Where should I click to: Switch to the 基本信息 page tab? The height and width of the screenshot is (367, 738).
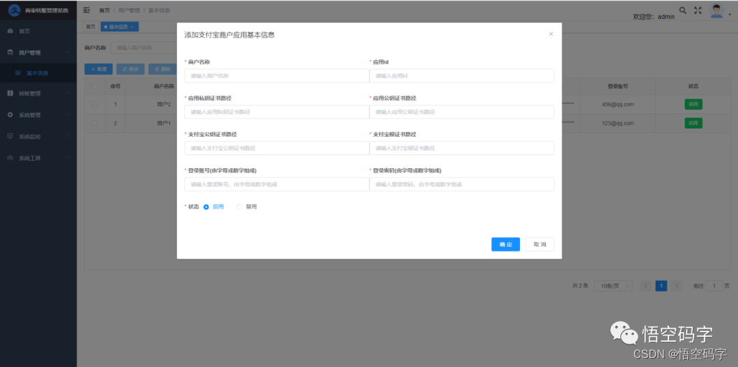pyautogui.click(x=120, y=27)
